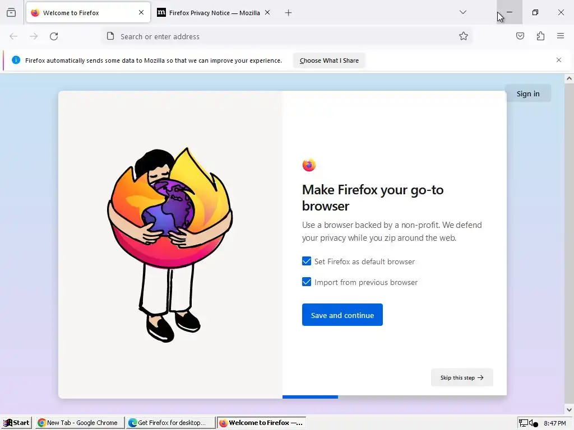Click the Firefox hugging globe illustration
The height and width of the screenshot is (430, 574).
pyautogui.click(x=170, y=244)
